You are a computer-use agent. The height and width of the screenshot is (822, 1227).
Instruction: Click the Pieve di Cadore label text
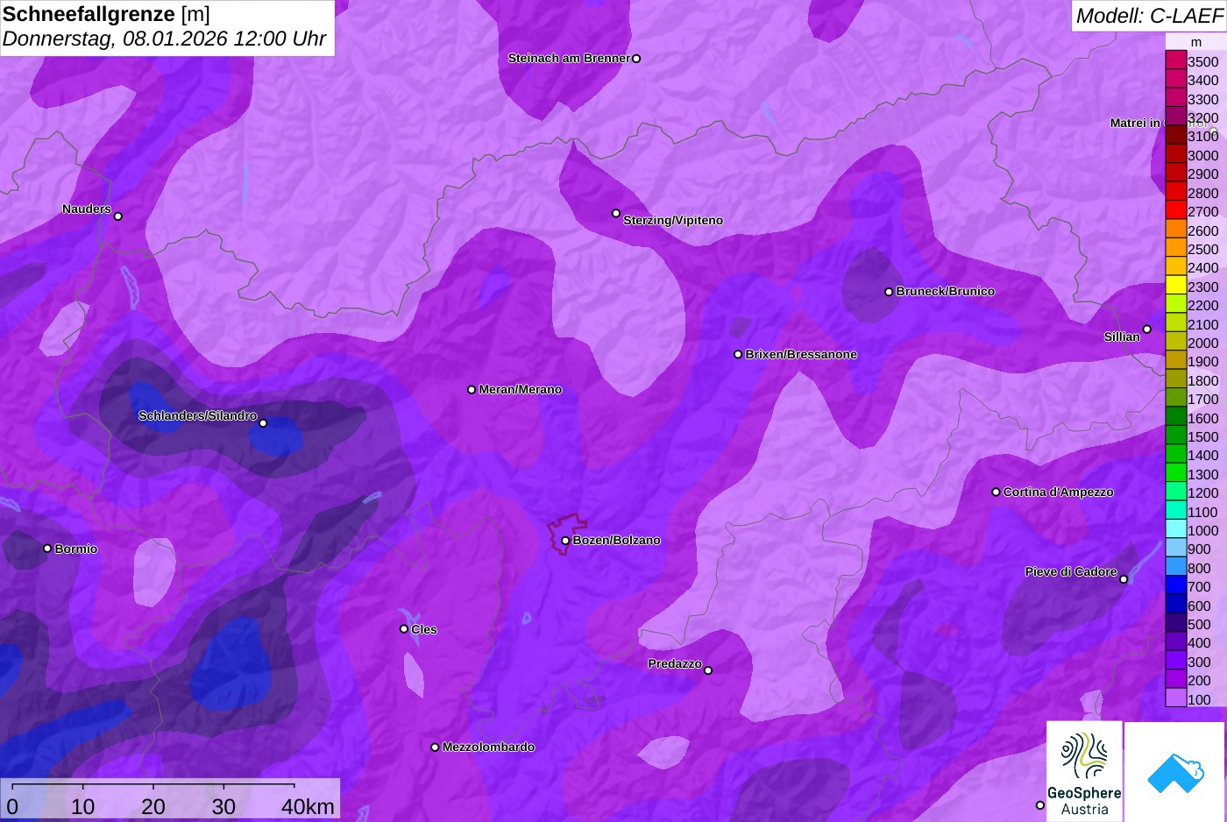click(1071, 571)
